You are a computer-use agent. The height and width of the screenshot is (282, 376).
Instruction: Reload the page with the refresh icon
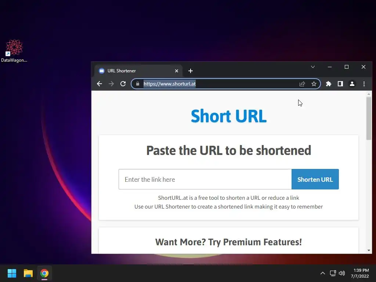[x=123, y=84]
